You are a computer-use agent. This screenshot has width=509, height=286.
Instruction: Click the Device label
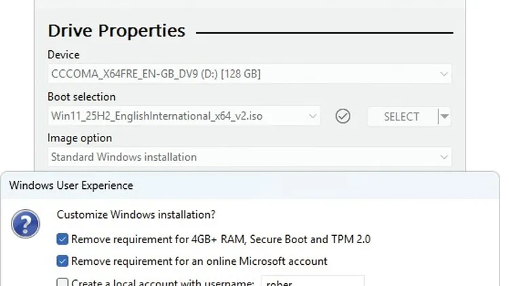click(64, 54)
